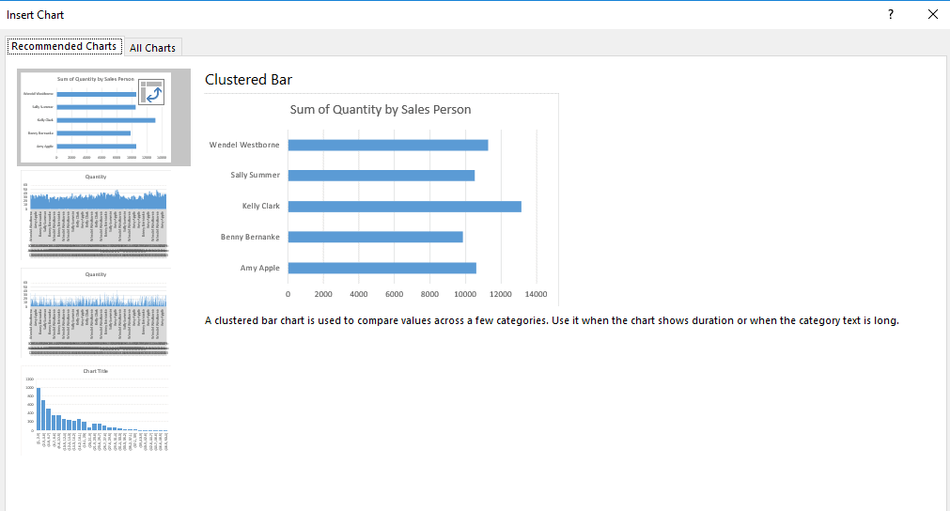Click the Clustered Bar heading
950x511 pixels.
[x=248, y=80]
